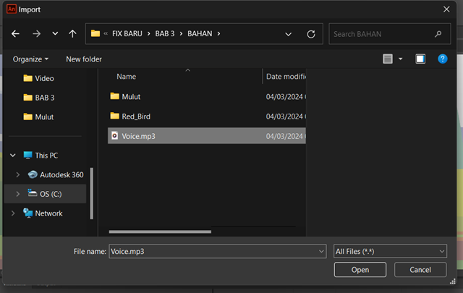Select Mulut folder in navigation pane
This screenshot has width=463, height=293.
[x=38, y=117]
